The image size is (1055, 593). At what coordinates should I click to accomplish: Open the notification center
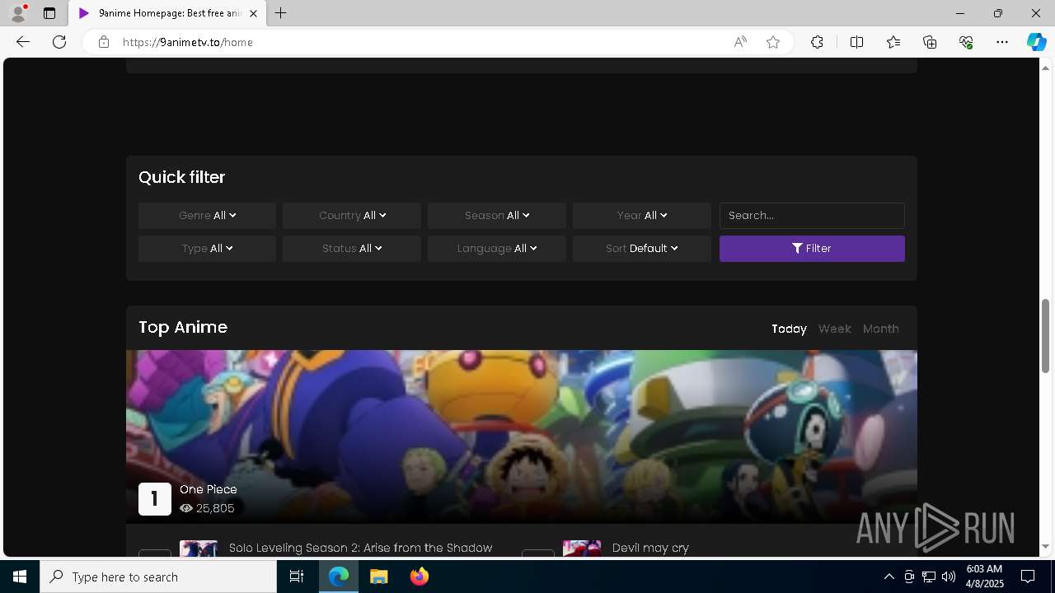(1029, 577)
